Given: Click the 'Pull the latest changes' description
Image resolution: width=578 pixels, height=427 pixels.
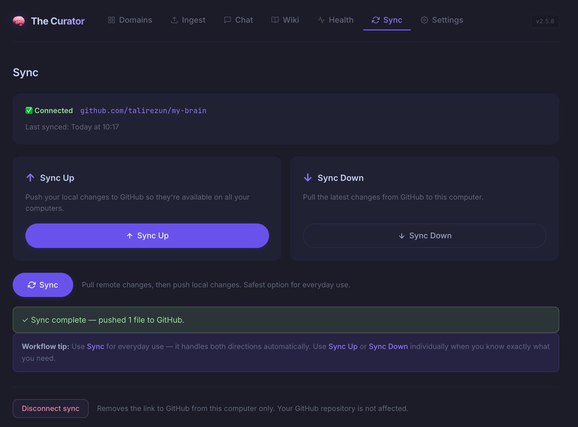Looking at the screenshot, I should pos(393,197).
